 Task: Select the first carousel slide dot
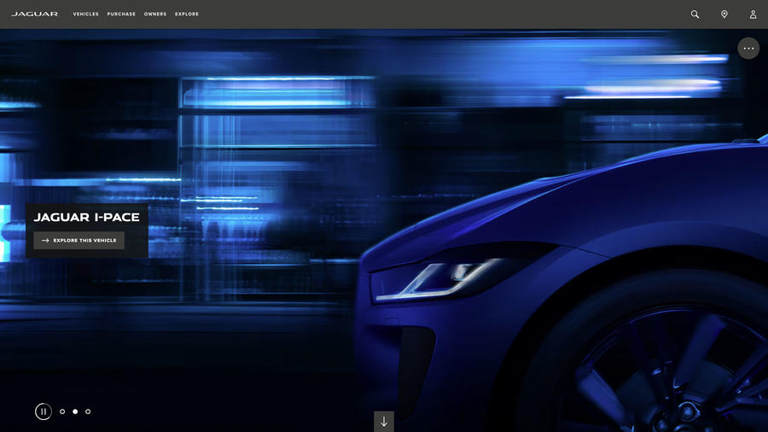click(62, 412)
